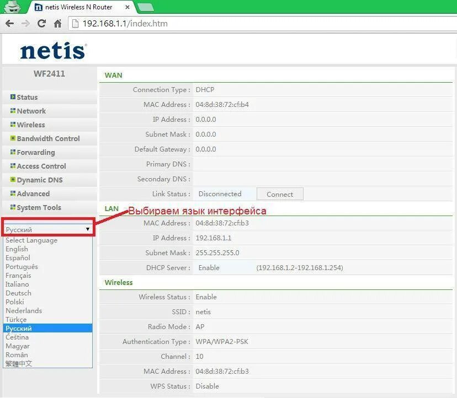Viewport: 457px width, 398px height.
Task: Select Polski from the language list
Action: 48,302
